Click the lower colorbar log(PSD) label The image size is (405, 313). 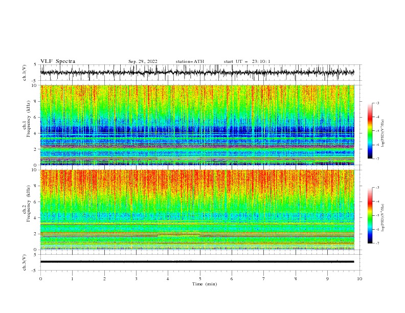coord(382,217)
